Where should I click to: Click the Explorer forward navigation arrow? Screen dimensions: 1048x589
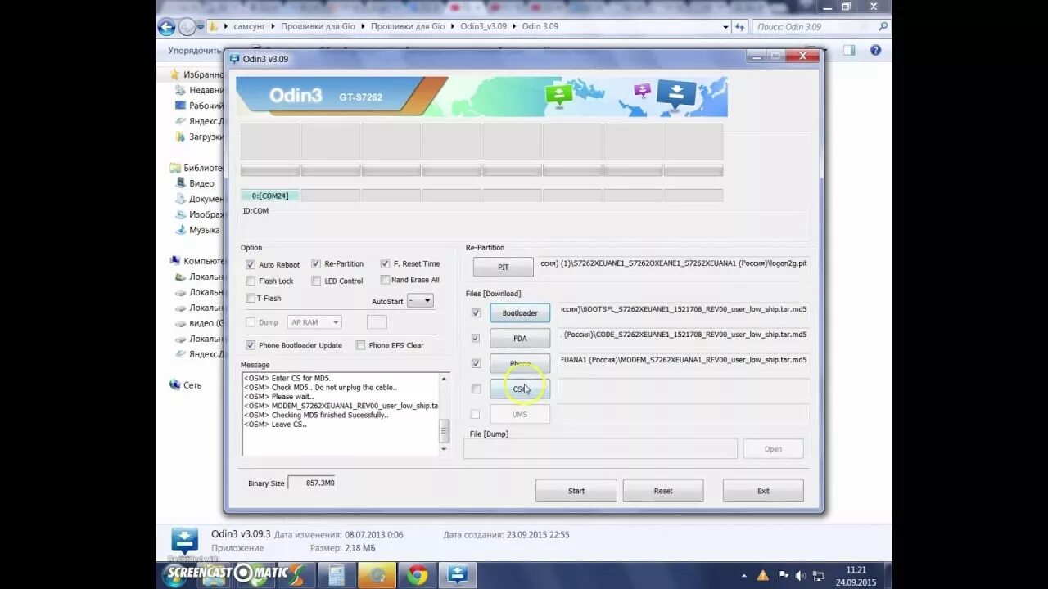(187, 27)
